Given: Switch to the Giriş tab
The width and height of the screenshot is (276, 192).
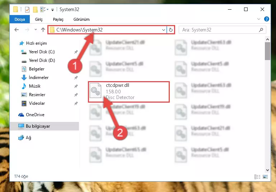Looking at the screenshot, I should coord(38,19).
